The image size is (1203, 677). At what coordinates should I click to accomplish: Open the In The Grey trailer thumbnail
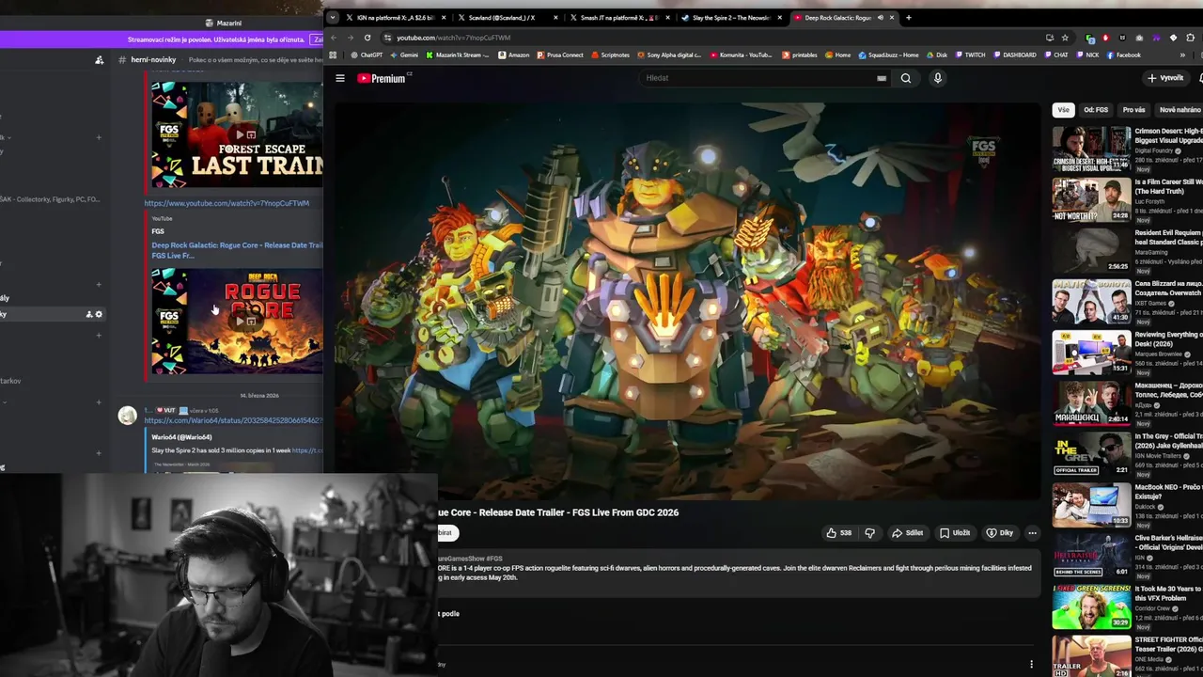(x=1091, y=453)
